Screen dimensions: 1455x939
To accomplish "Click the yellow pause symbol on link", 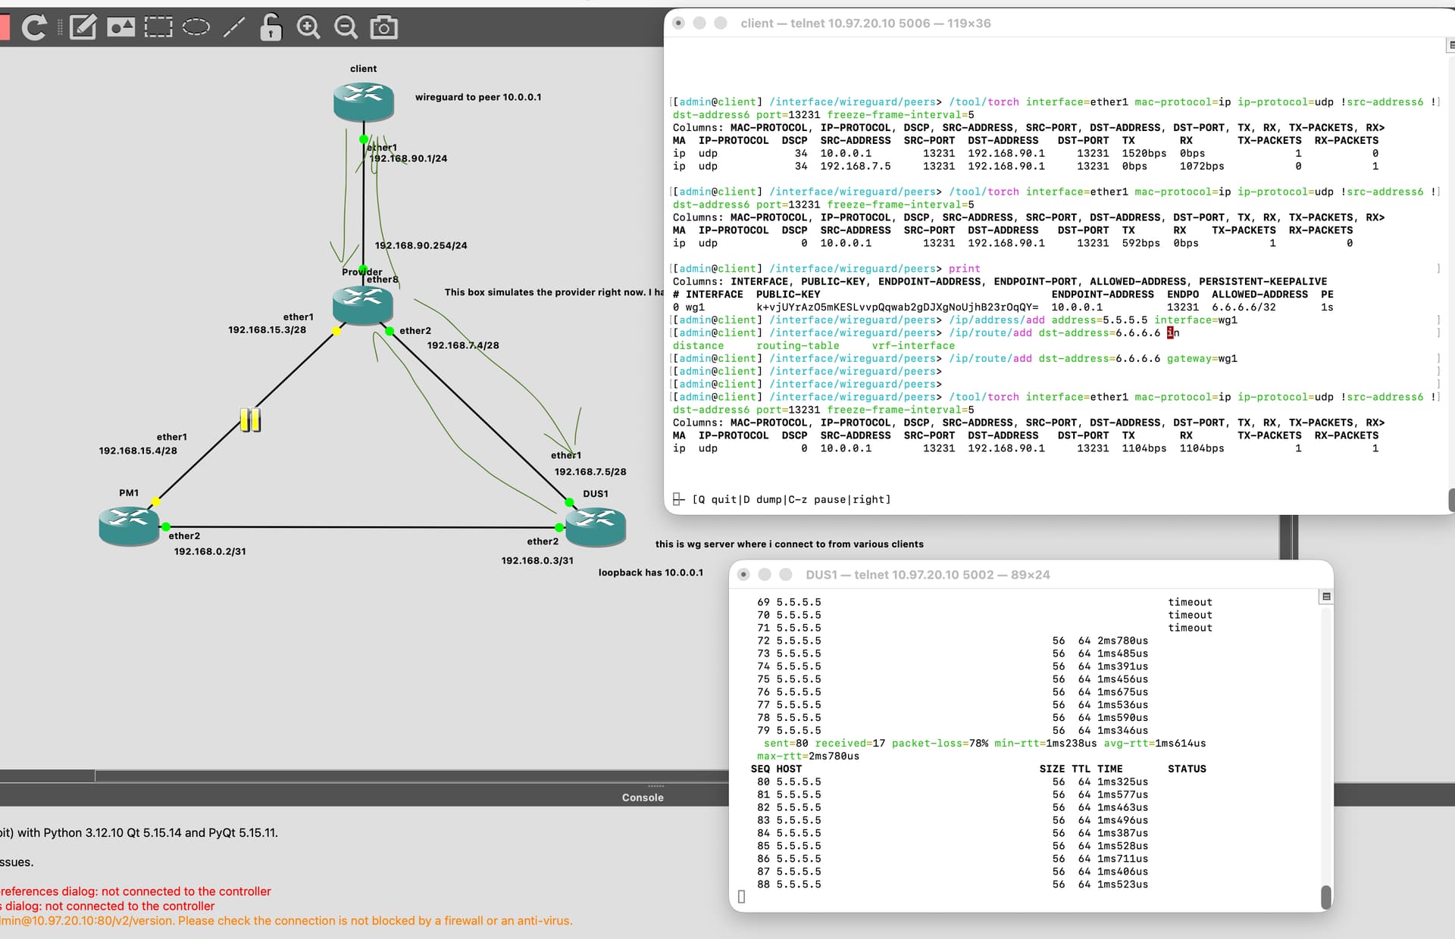I will click(250, 420).
